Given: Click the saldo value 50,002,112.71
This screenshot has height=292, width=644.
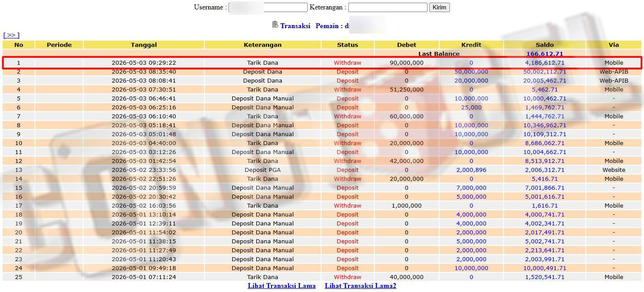Looking at the screenshot, I should pos(545,71).
